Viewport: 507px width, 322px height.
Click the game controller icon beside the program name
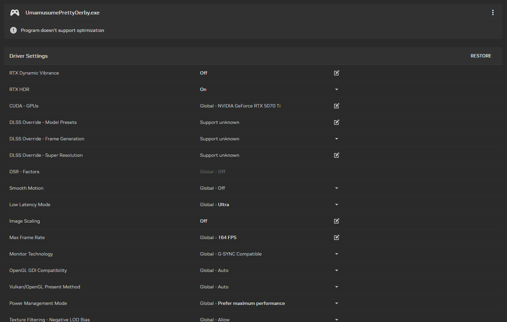(15, 13)
